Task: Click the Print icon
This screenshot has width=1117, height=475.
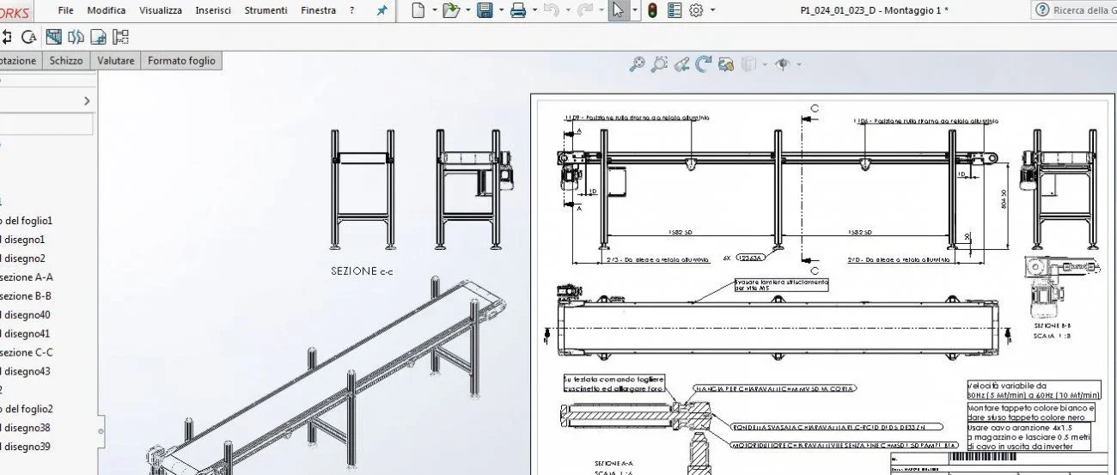Action: point(518,10)
